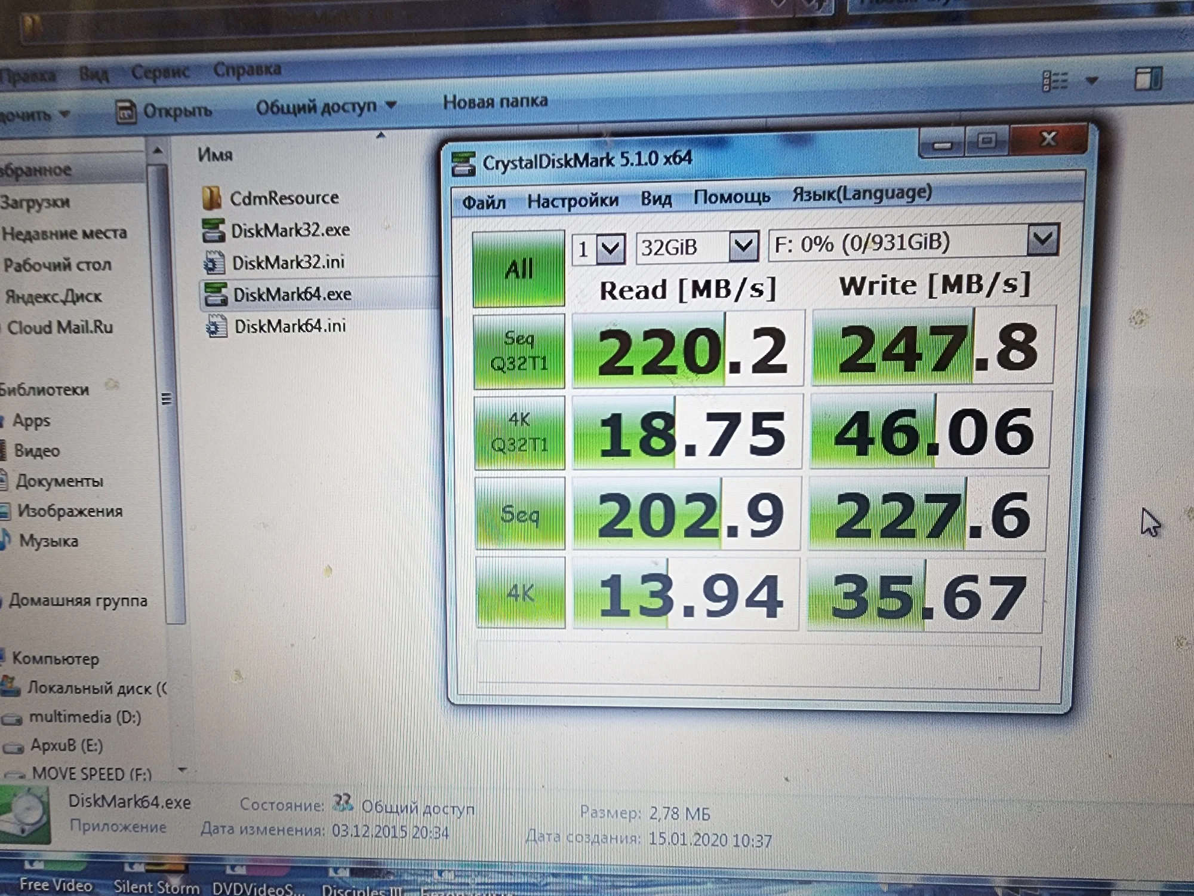The width and height of the screenshot is (1194, 896).
Task: Select MOVE SPEED (F:) drive in navigation
Action: (91, 774)
